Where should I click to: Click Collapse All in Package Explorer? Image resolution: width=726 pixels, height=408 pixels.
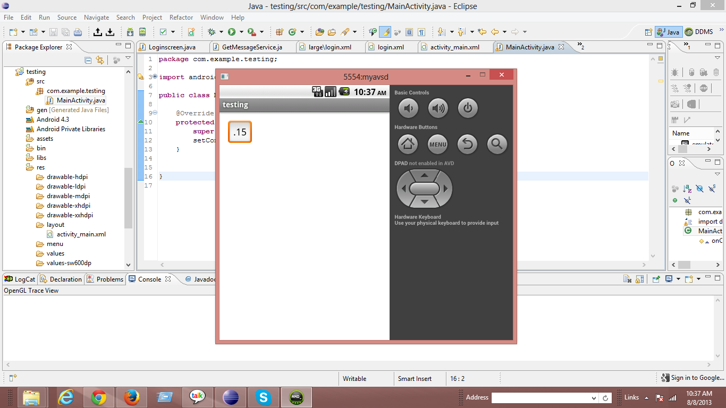coord(88,60)
